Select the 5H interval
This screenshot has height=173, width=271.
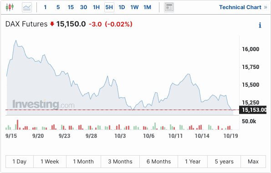(x=109, y=7)
